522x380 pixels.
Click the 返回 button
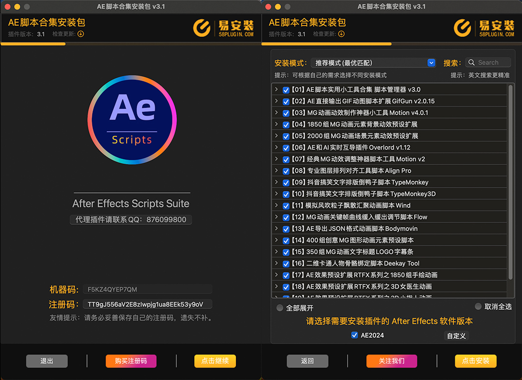[x=307, y=361]
